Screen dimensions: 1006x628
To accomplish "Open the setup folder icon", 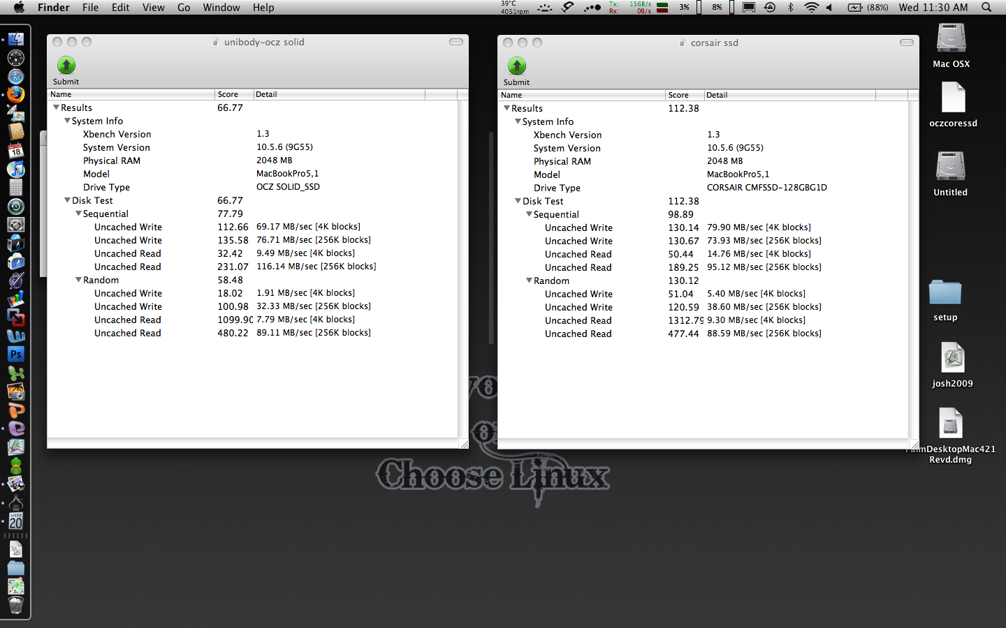I will 945,292.
